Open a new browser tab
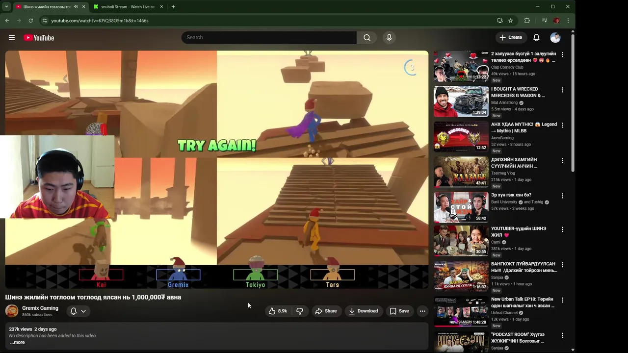The image size is (628, 353). [173, 7]
